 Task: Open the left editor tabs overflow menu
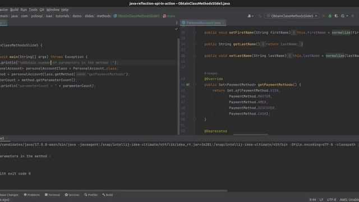(x=177, y=22)
